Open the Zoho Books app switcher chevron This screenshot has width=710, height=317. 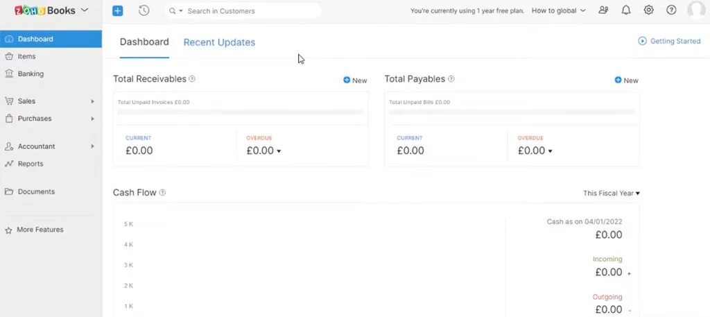(84, 10)
